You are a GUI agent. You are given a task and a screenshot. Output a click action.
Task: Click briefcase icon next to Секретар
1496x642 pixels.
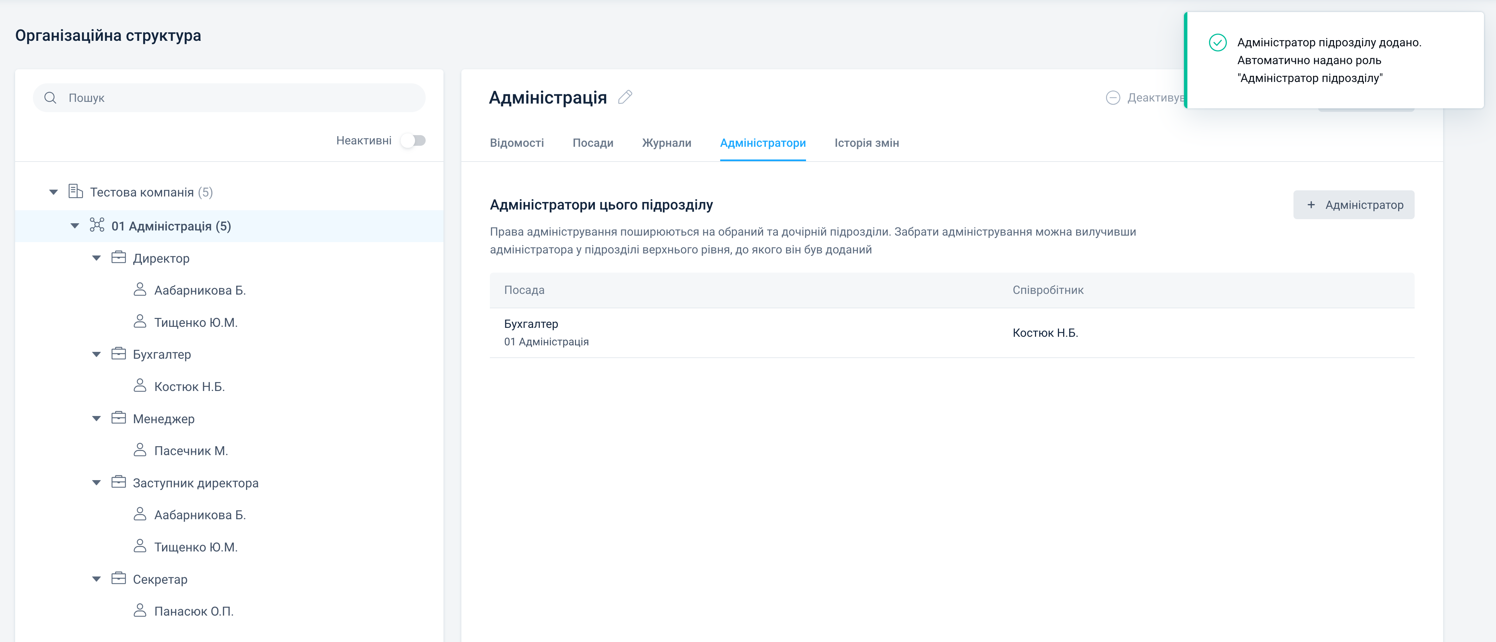pos(118,578)
